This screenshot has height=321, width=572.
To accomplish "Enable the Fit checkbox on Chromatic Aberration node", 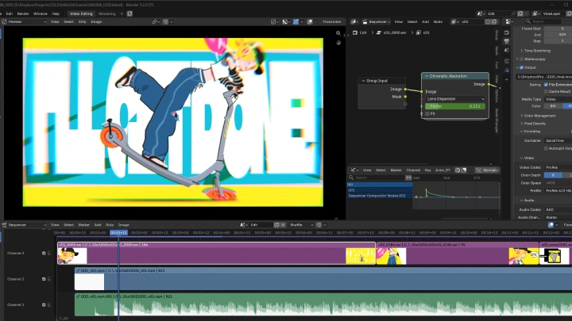I will click(x=427, y=113).
